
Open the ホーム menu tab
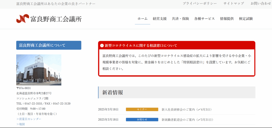click(142, 19)
